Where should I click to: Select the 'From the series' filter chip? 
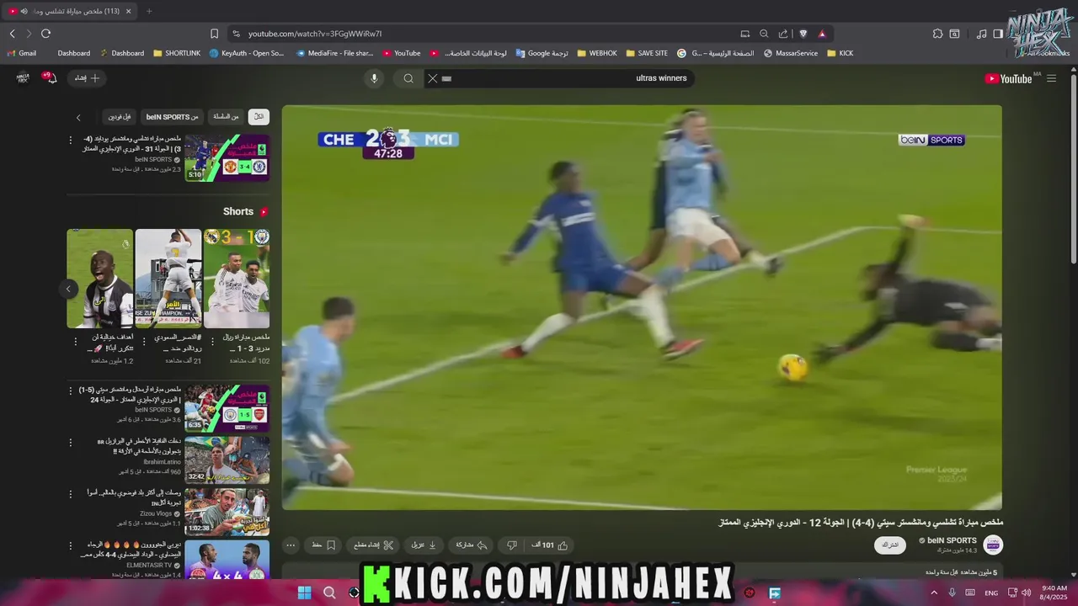(226, 117)
